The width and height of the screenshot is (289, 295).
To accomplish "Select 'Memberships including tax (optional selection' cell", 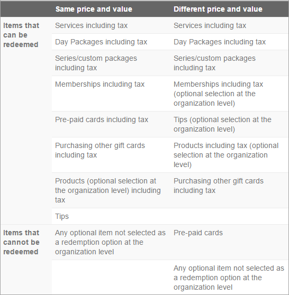I will (218, 94).
